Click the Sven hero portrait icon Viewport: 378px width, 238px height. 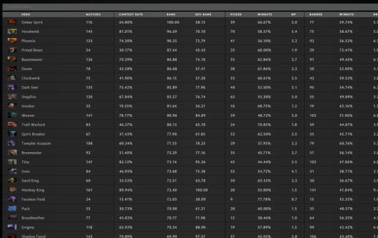(x=12, y=171)
